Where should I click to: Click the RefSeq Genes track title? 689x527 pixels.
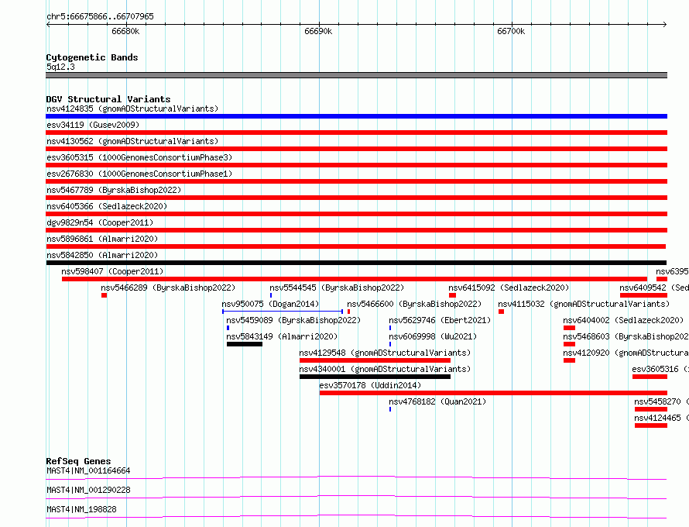point(78,461)
